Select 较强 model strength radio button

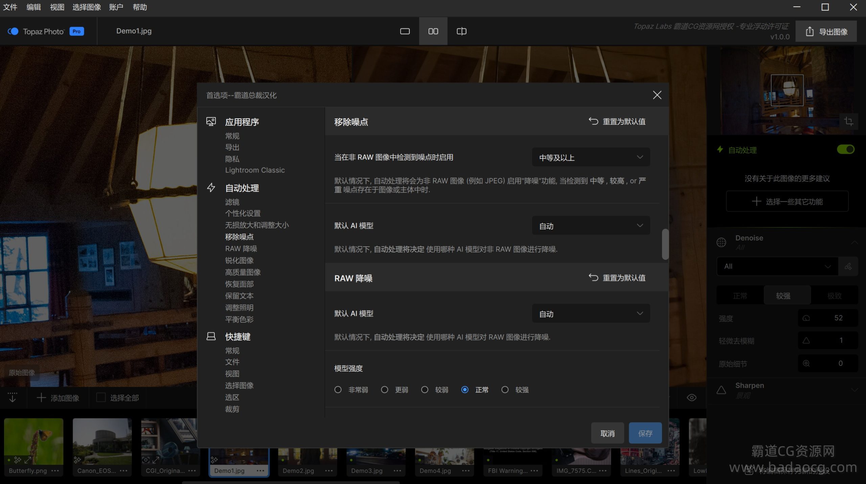tap(505, 390)
